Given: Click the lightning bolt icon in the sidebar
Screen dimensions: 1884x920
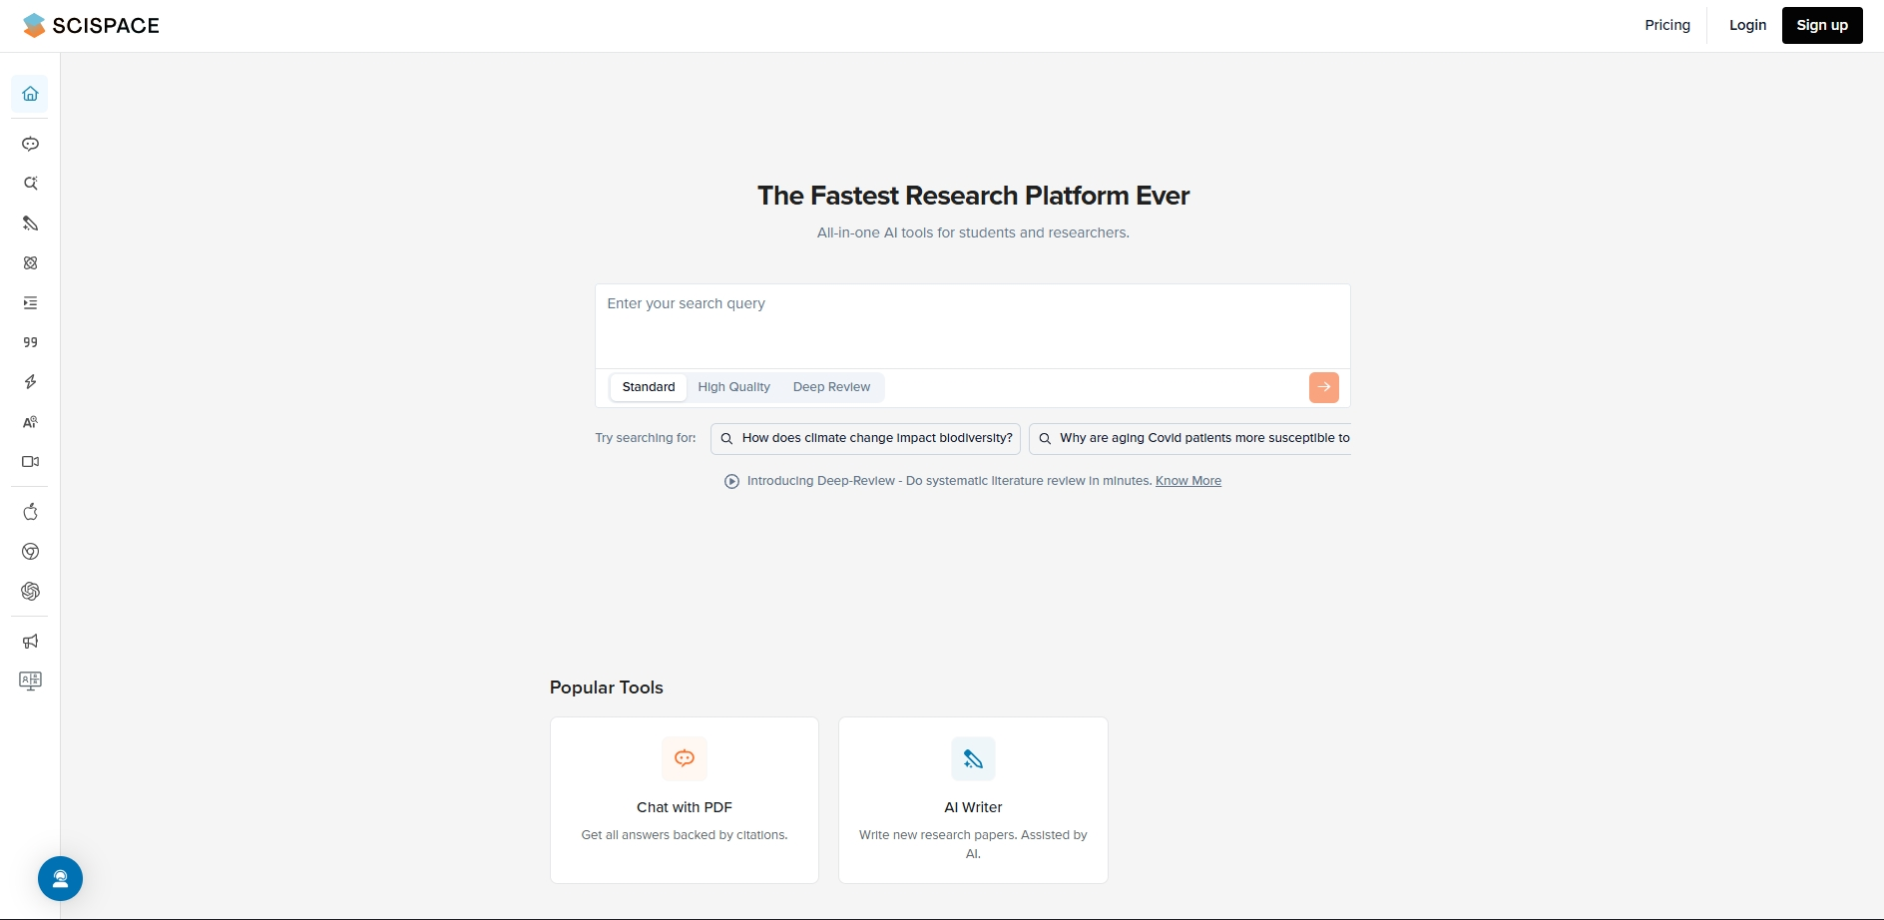Looking at the screenshot, I should (30, 382).
